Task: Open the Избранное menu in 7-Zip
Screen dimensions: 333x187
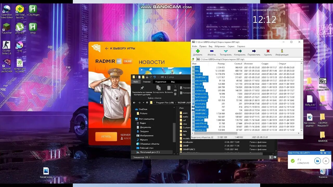Action: tap(220, 46)
